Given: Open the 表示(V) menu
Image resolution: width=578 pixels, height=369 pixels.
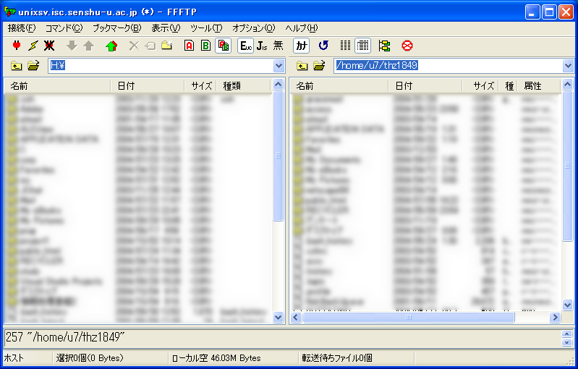Looking at the screenshot, I should [166, 28].
